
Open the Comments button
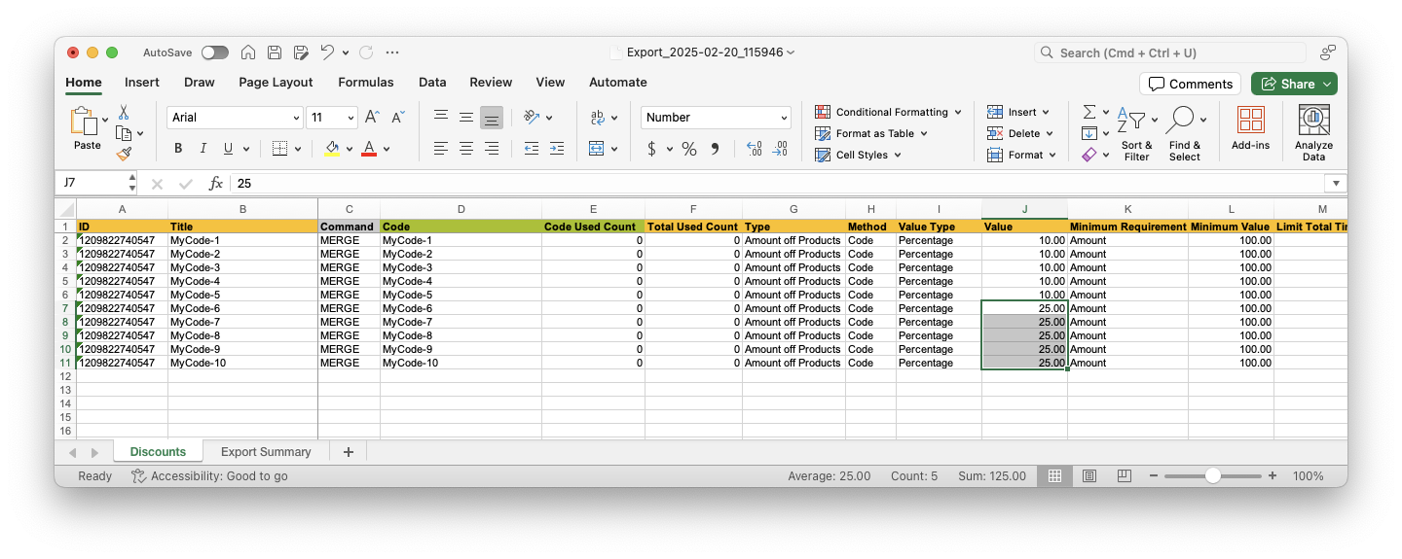(1190, 84)
